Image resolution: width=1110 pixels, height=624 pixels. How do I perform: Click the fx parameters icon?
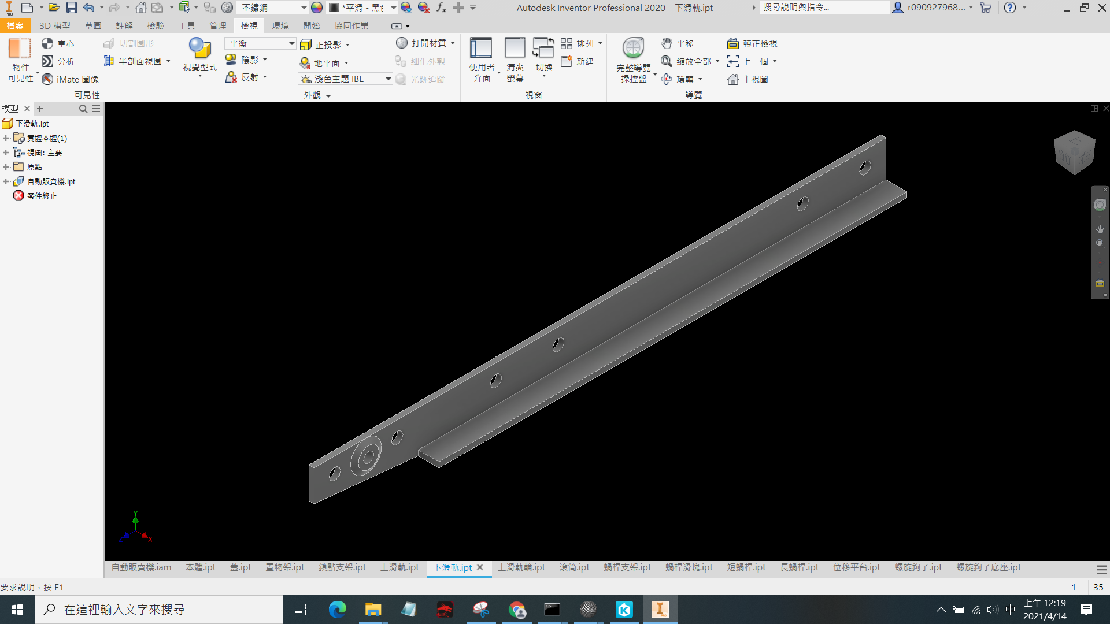[x=441, y=8]
